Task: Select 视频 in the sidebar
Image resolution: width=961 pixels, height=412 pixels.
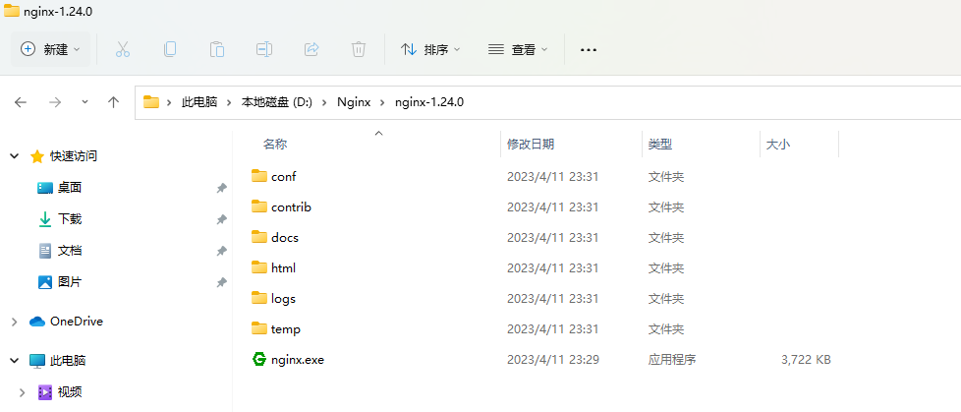Action: [70, 392]
